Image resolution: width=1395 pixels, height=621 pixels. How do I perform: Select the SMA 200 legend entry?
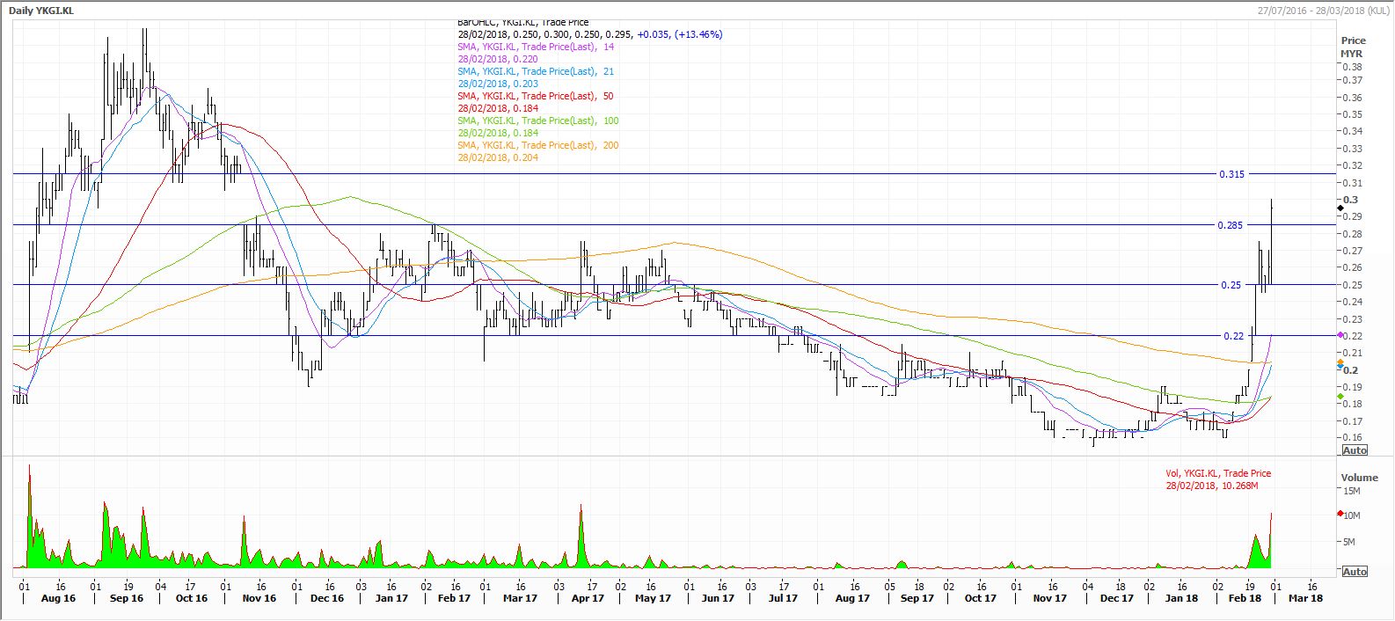(537, 145)
